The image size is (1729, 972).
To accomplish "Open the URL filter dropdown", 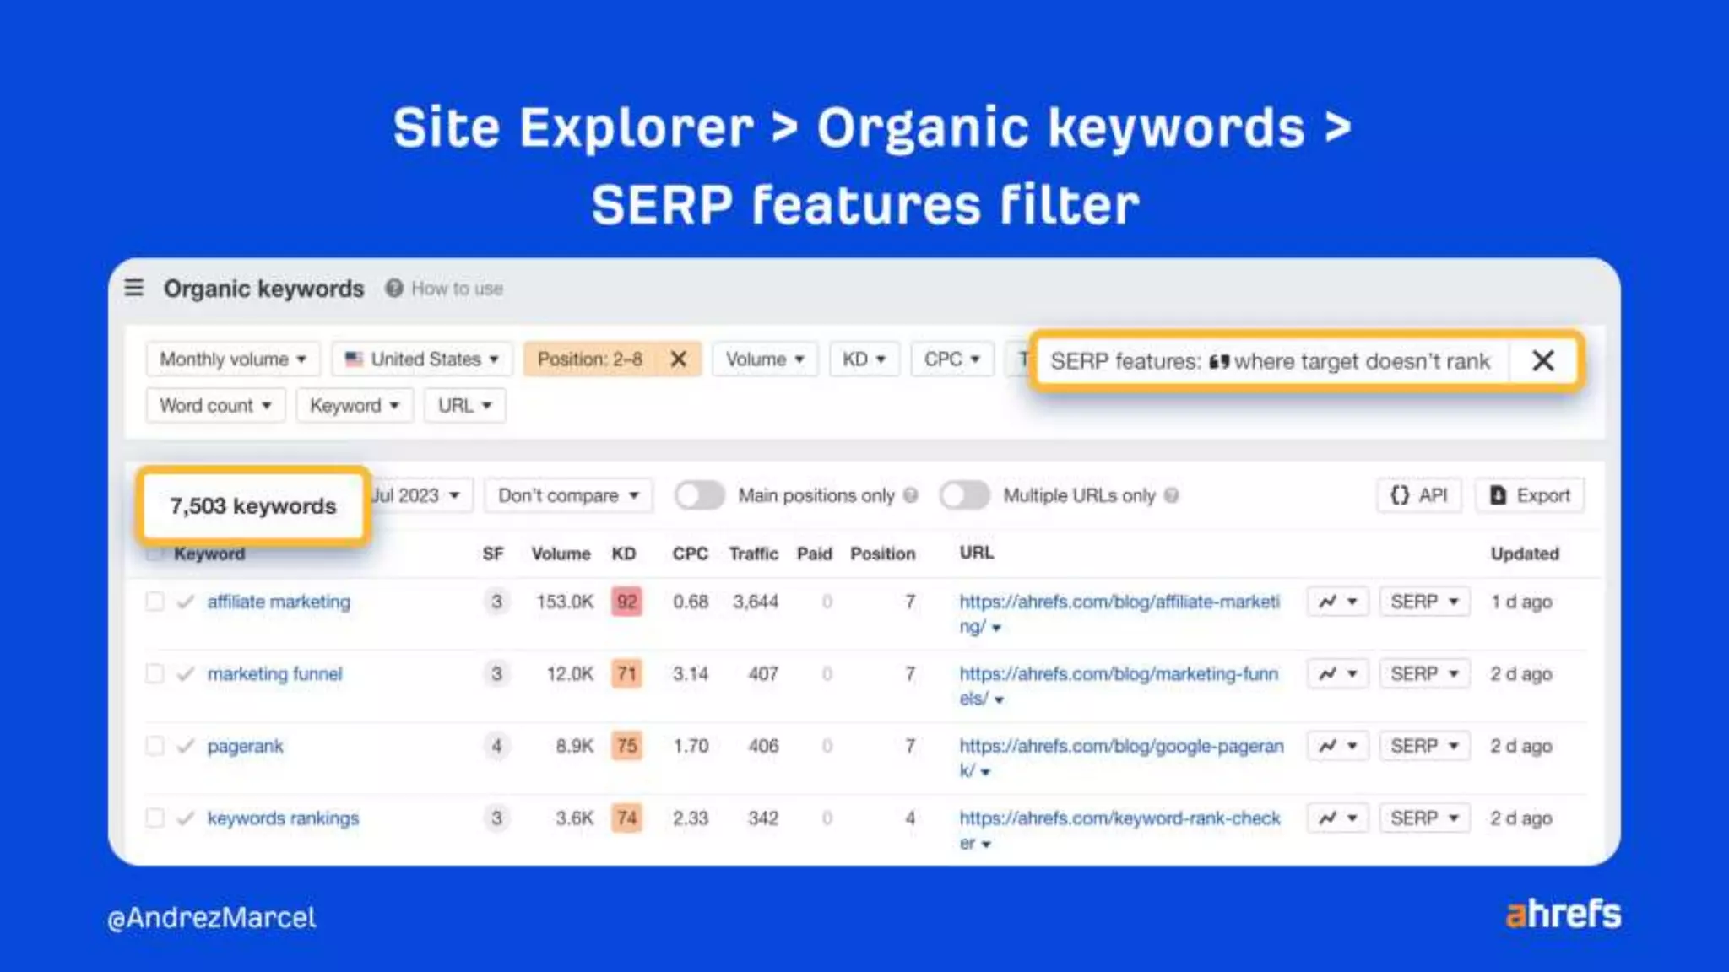I will pyautogui.click(x=464, y=406).
